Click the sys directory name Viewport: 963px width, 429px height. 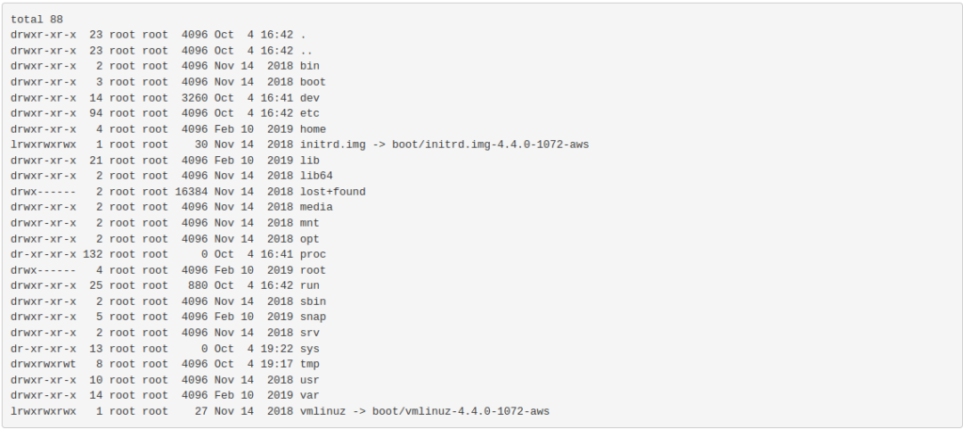click(x=309, y=349)
